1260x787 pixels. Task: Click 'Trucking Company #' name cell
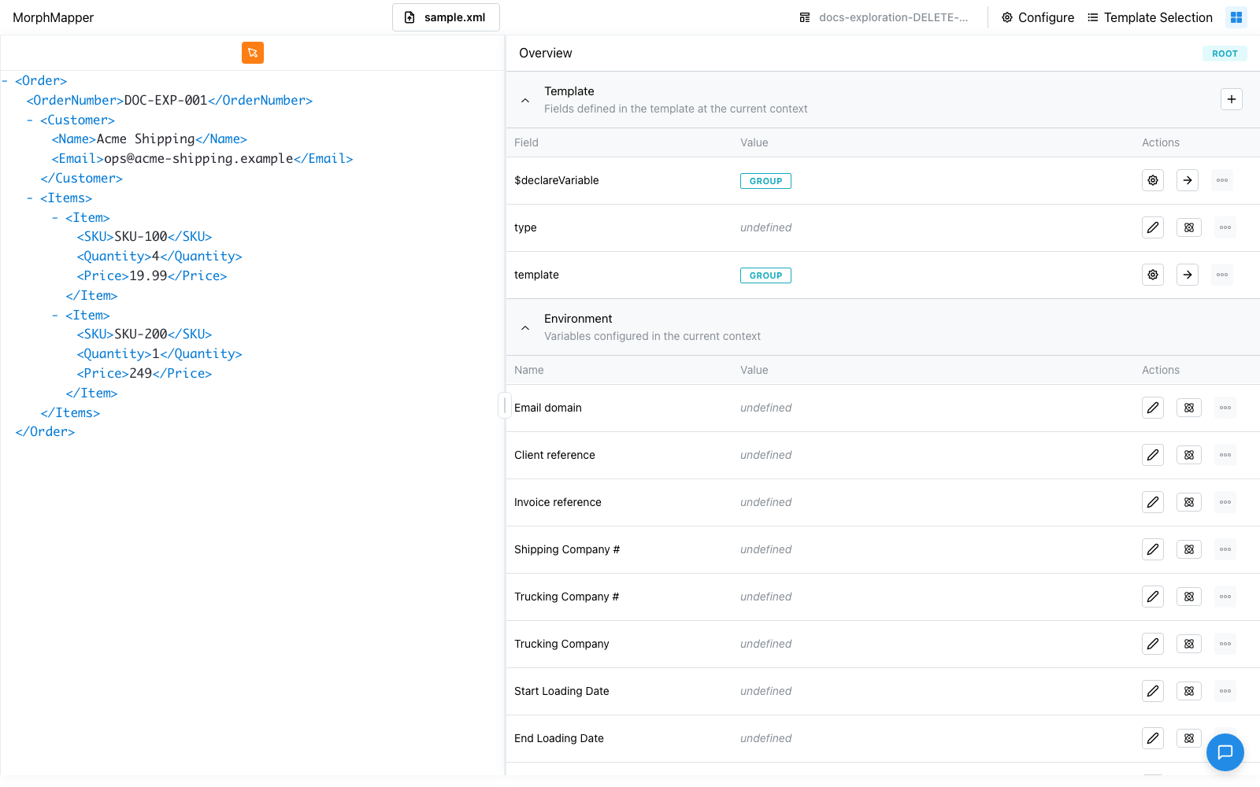[x=567, y=597]
